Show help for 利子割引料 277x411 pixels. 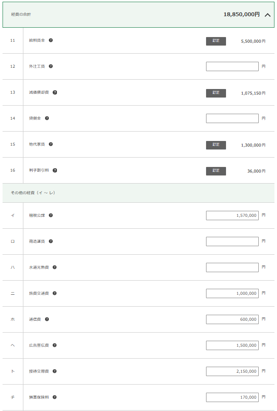pyautogui.click(x=55, y=170)
